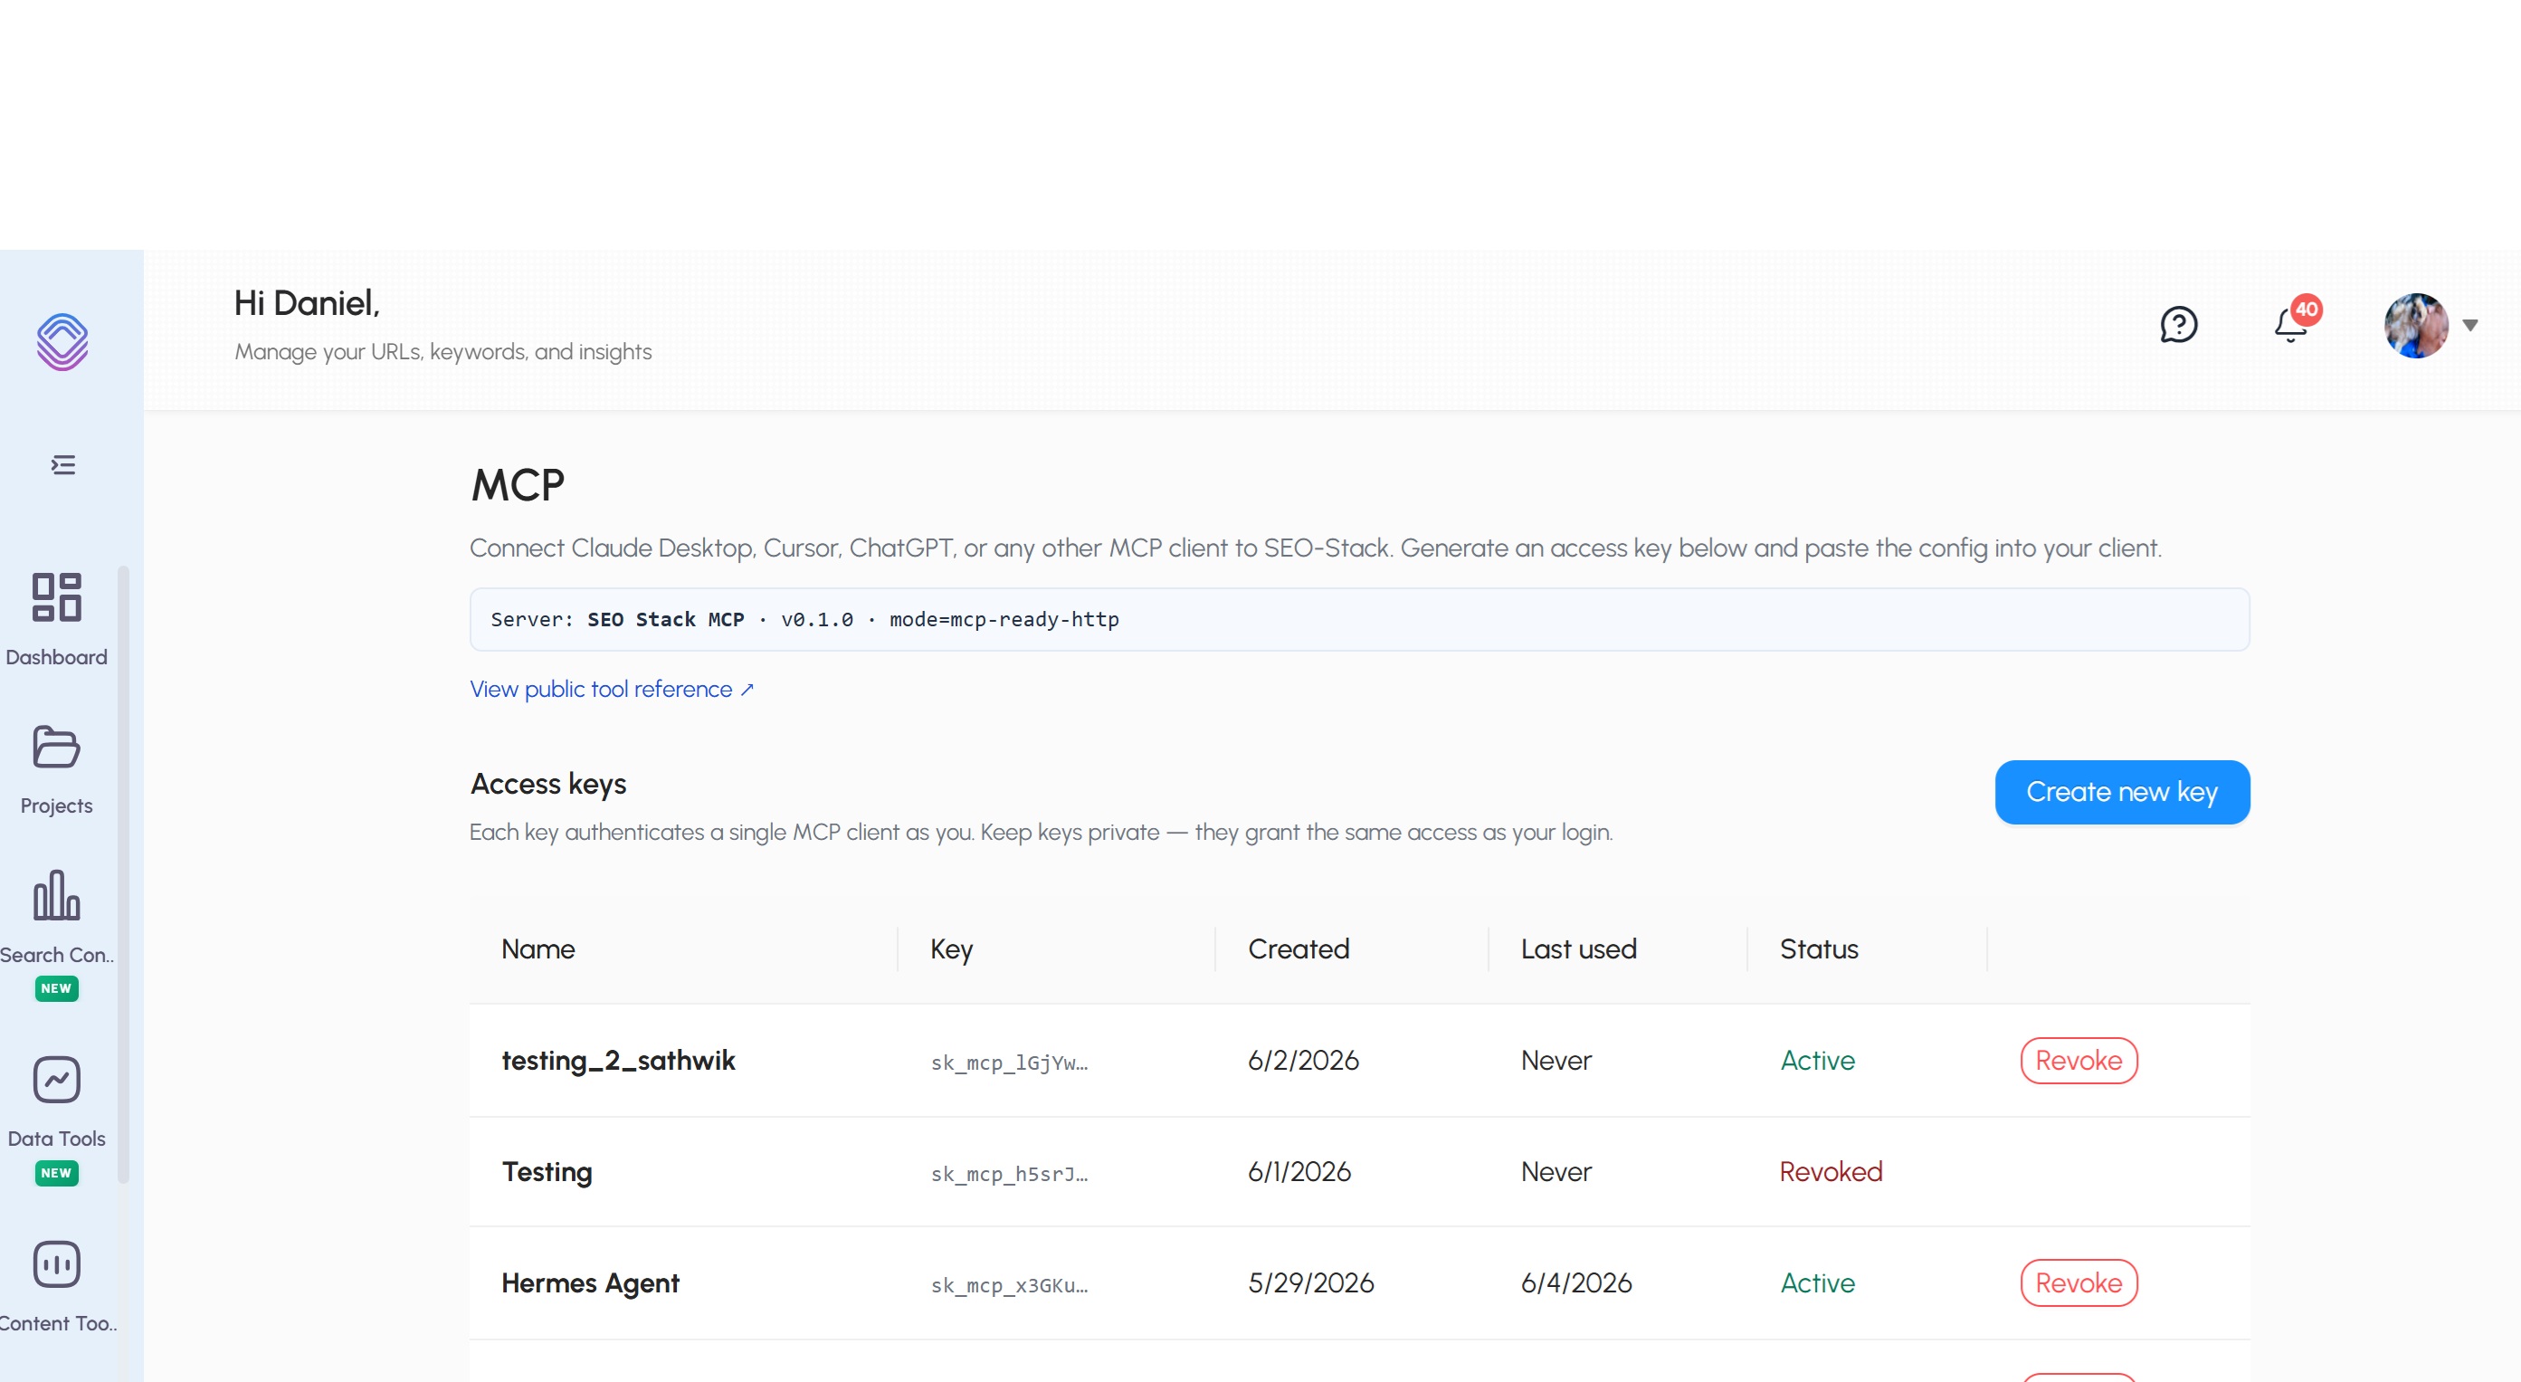Screen dimensions: 2521x1382
Task: Click key value sk_mcp_1GjYw…
Action: [x=1009, y=1063]
